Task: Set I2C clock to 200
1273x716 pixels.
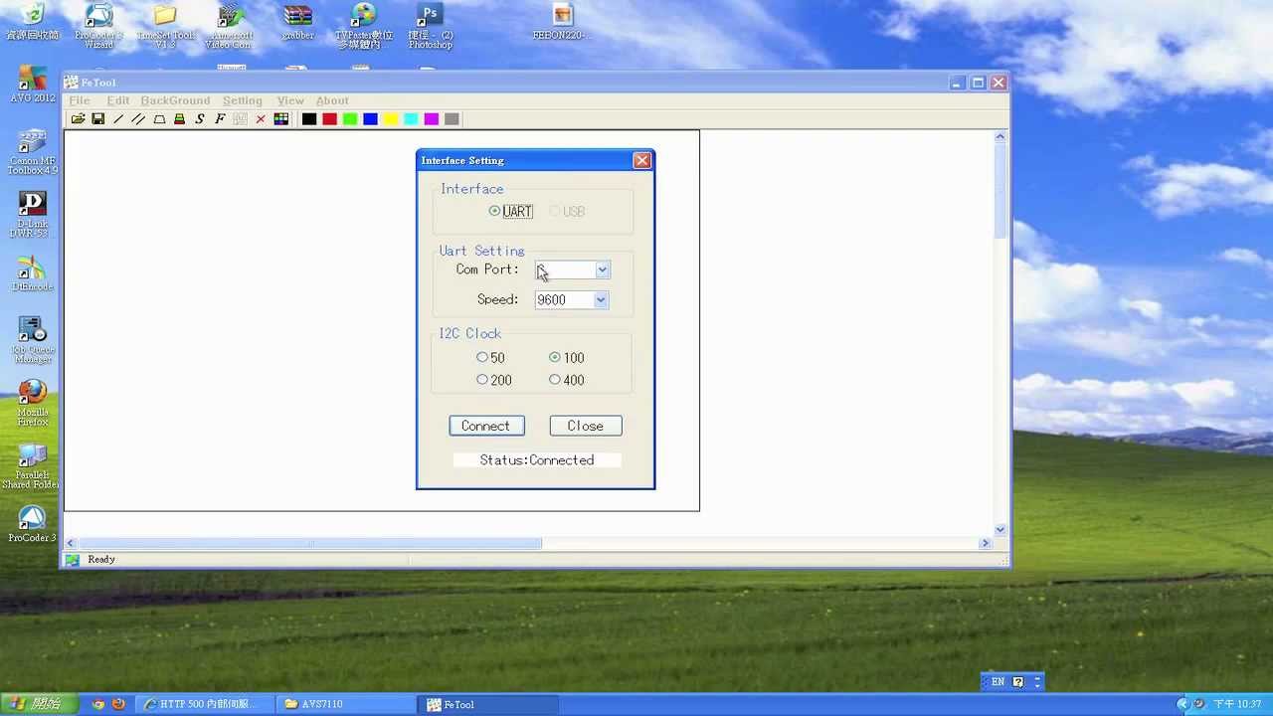Action: tap(482, 379)
